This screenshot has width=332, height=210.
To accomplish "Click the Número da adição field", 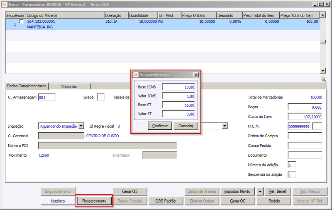I will tap(292, 165).
